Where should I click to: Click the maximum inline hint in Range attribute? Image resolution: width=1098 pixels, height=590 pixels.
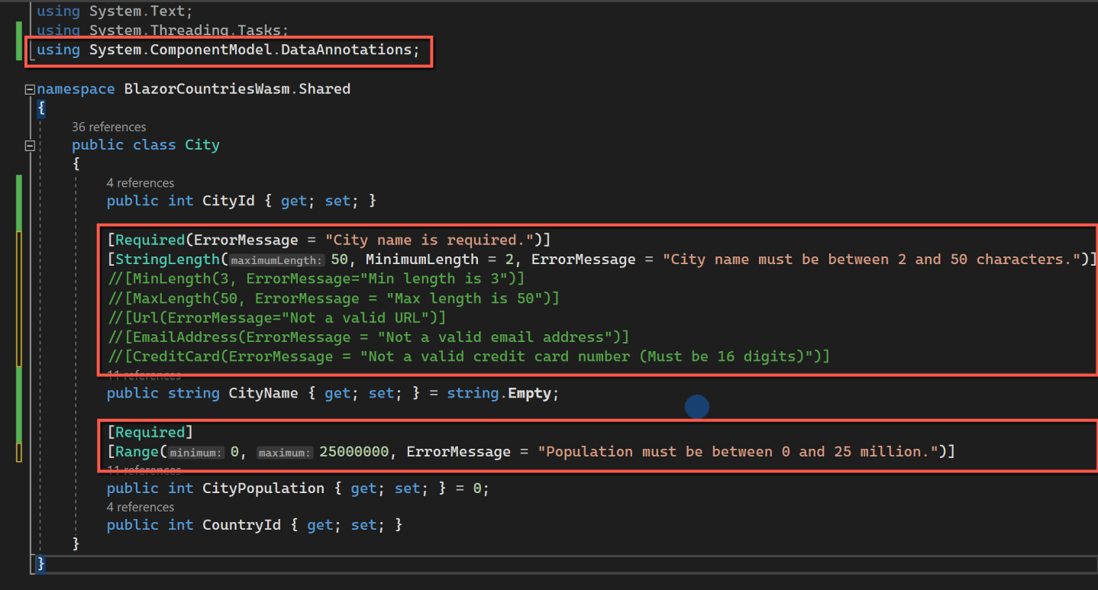point(285,452)
